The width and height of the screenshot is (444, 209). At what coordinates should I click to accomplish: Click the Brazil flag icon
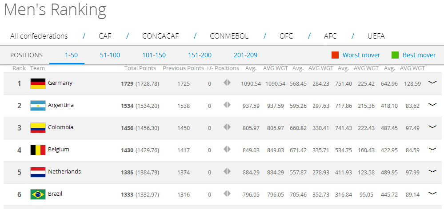[38, 194]
